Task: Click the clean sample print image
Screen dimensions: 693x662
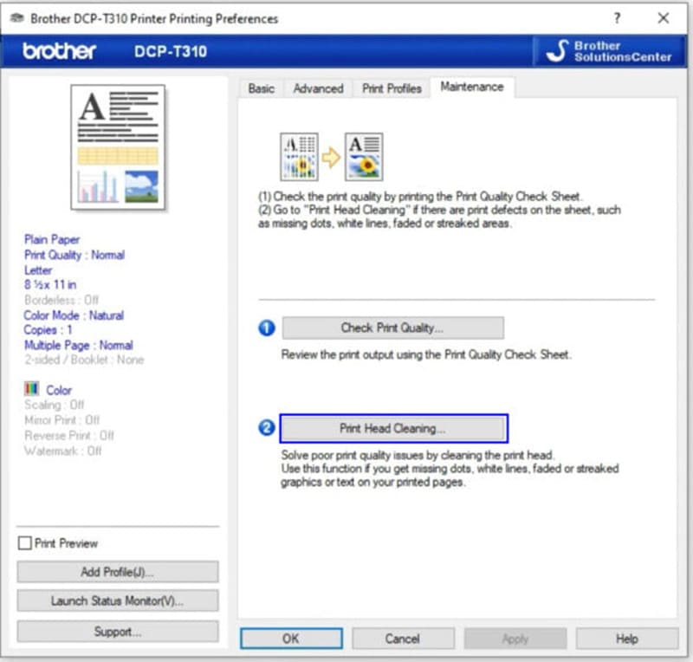Action: 364,157
